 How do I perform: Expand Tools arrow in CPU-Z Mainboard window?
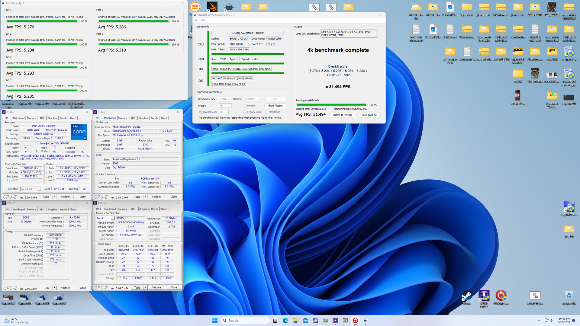pyautogui.click(x=145, y=197)
